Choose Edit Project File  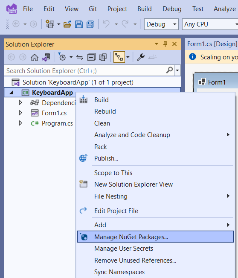click(156, 211)
